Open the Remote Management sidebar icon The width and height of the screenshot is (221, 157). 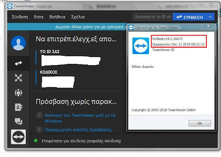pyautogui.click(x=19, y=78)
